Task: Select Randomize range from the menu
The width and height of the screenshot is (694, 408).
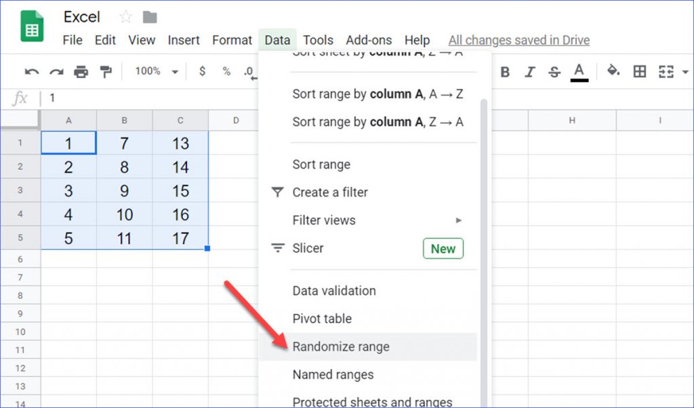Action: (341, 346)
